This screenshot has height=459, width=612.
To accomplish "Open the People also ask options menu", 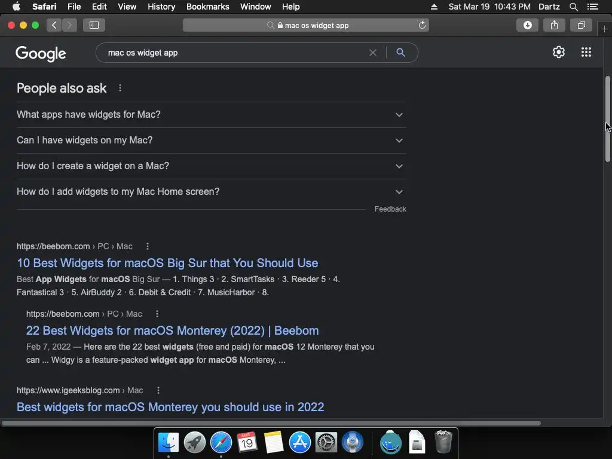I will tap(120, 88).
